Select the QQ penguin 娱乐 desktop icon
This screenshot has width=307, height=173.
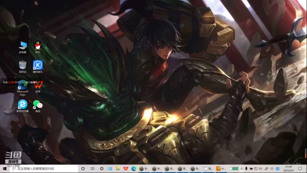(38, 47)
